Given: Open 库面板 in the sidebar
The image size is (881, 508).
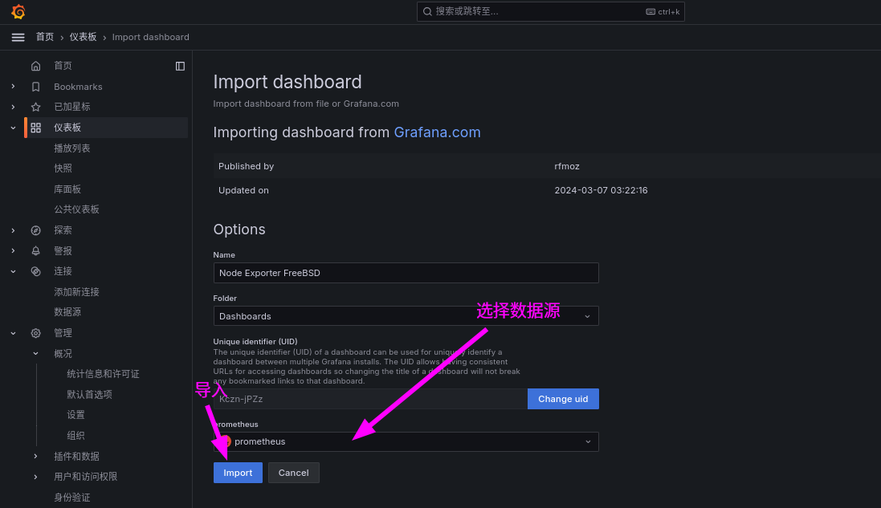Looking at the screenshot, I should [67, 189].
